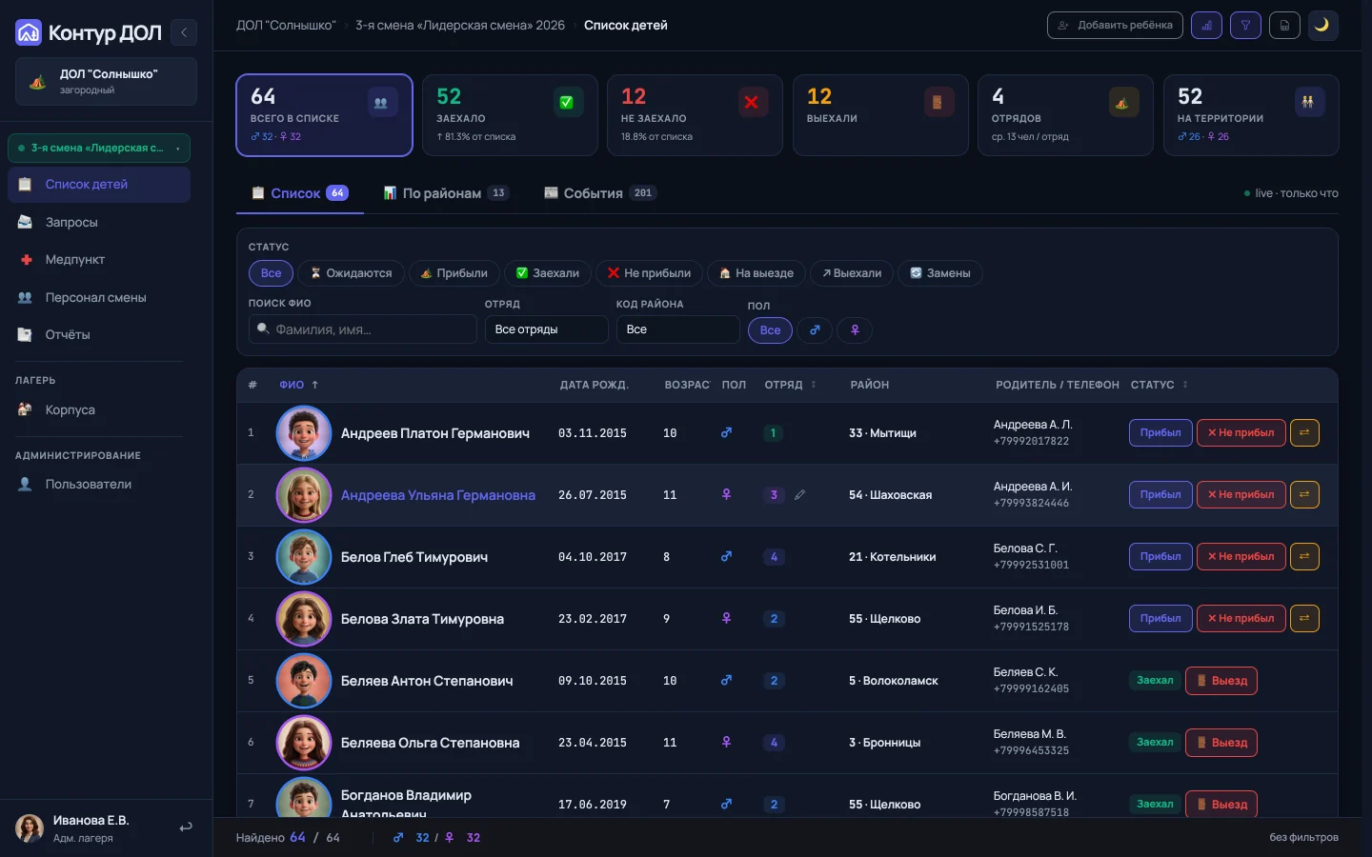
Task: Open Медпункт section in sidebar
Action: (x=99, y=260)
